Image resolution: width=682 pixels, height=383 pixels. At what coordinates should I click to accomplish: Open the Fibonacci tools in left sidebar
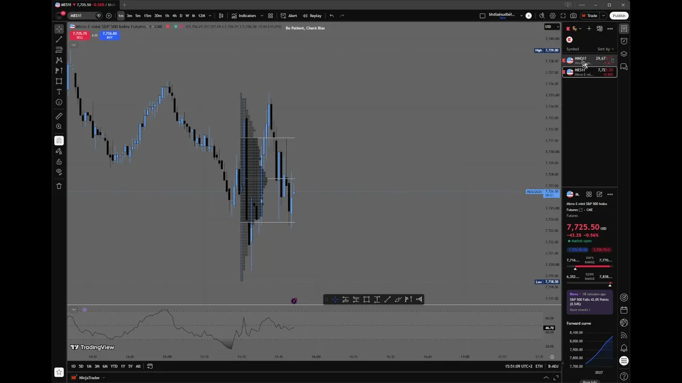click(x=59, y=49)
